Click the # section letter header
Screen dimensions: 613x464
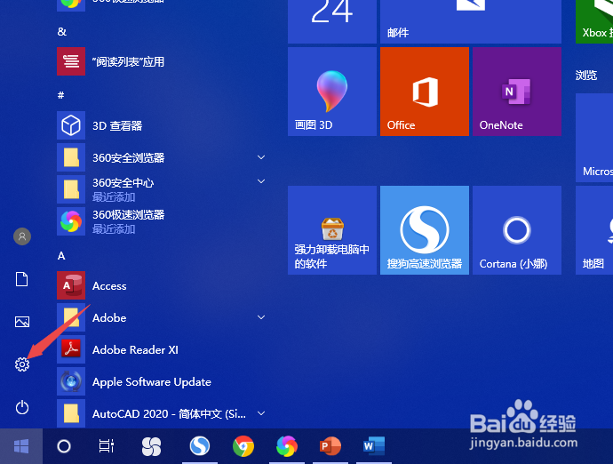pos(61,95)
